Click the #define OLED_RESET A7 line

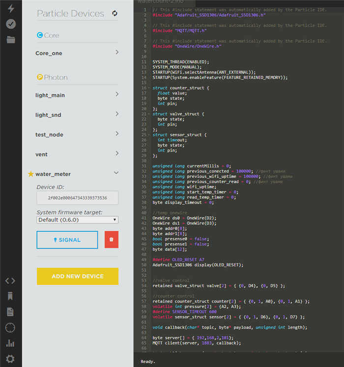coord(178,259)
